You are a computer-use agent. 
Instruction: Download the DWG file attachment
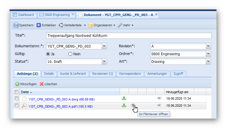(x=124, y=98)
